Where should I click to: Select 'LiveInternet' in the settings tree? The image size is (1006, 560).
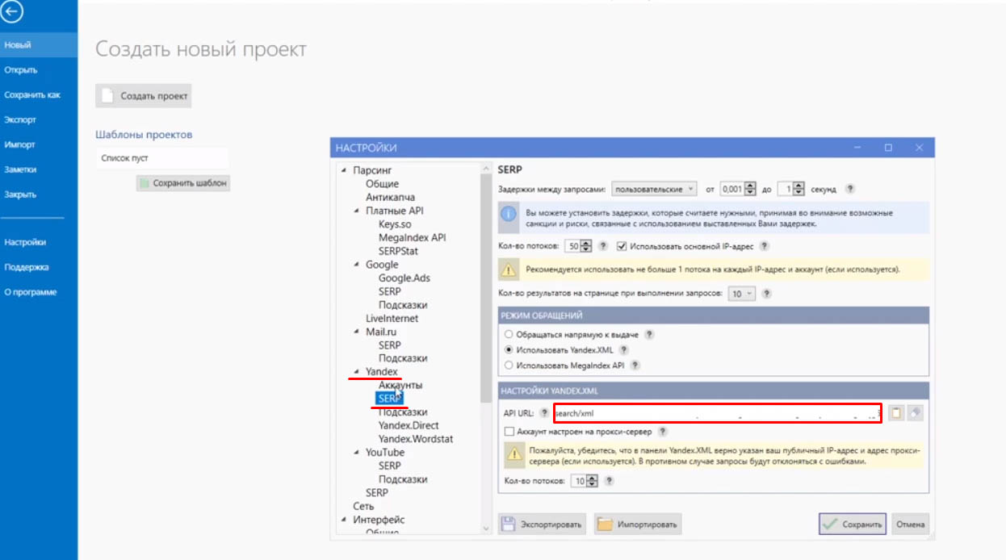pyautogui.click(x=392, y=318)
